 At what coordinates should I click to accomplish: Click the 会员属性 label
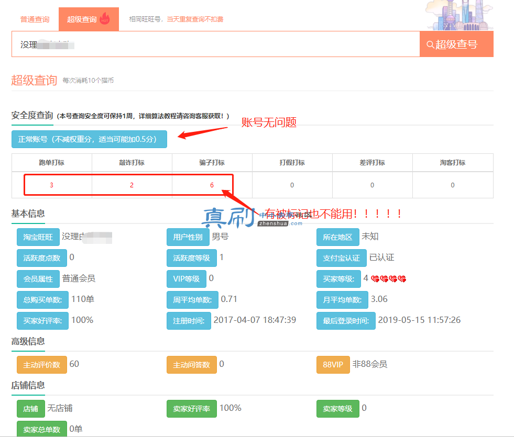coord(38,279)
